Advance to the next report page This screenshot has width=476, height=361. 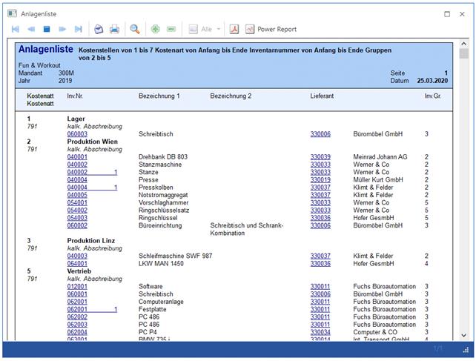[63, 29]
